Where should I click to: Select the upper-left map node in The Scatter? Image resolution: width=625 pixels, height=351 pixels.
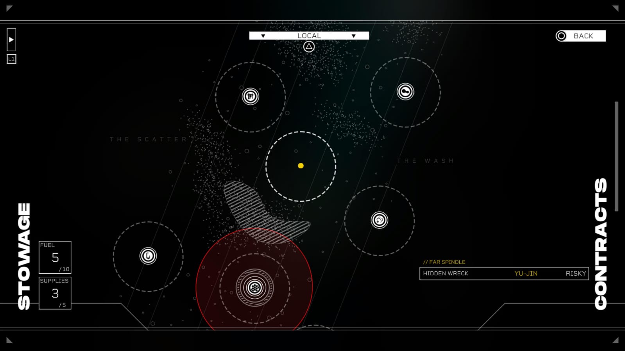pos(251,96)
